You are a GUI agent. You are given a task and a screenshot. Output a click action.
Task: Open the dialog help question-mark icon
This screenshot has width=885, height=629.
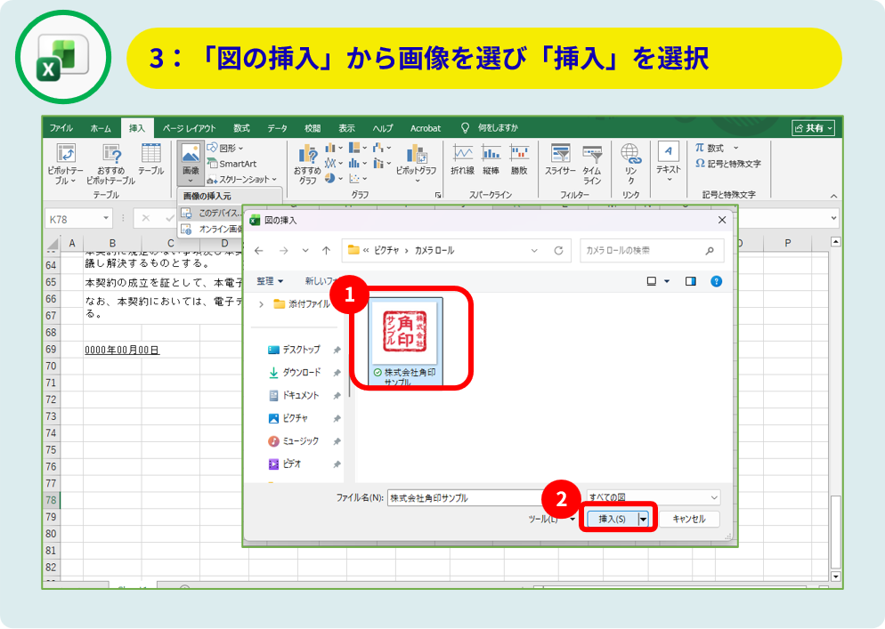[x=716, y=281]
